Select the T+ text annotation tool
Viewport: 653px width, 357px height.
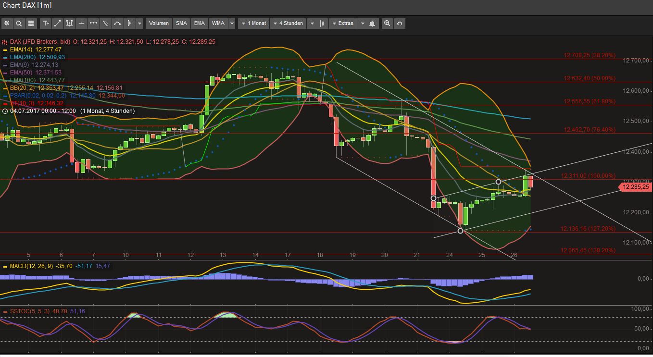46,23
